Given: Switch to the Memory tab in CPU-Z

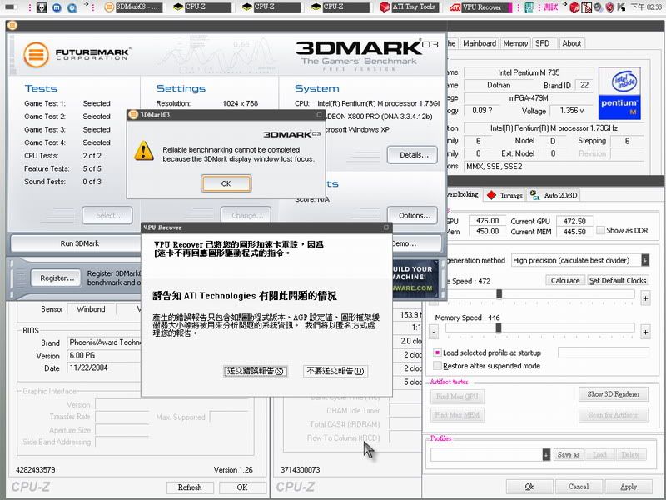Looking at the screenshot, I should tap(515, 43).
